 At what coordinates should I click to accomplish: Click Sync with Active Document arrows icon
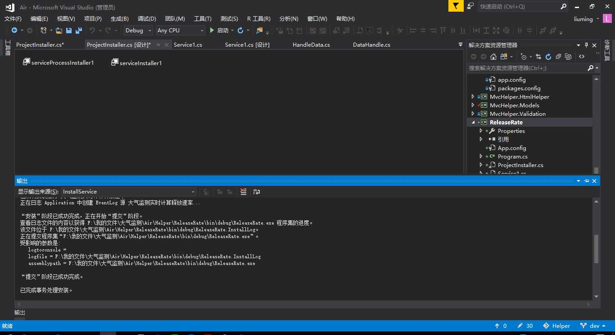click(x=538, y=57)
